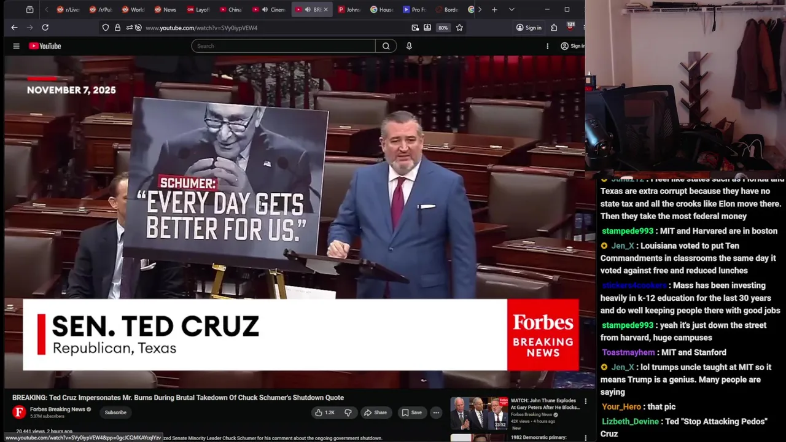Open the list all tabs chevron
This screenshot has height=442, width=786.
point(512,10)
